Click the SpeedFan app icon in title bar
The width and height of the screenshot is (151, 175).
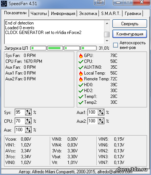click(4, 3)
